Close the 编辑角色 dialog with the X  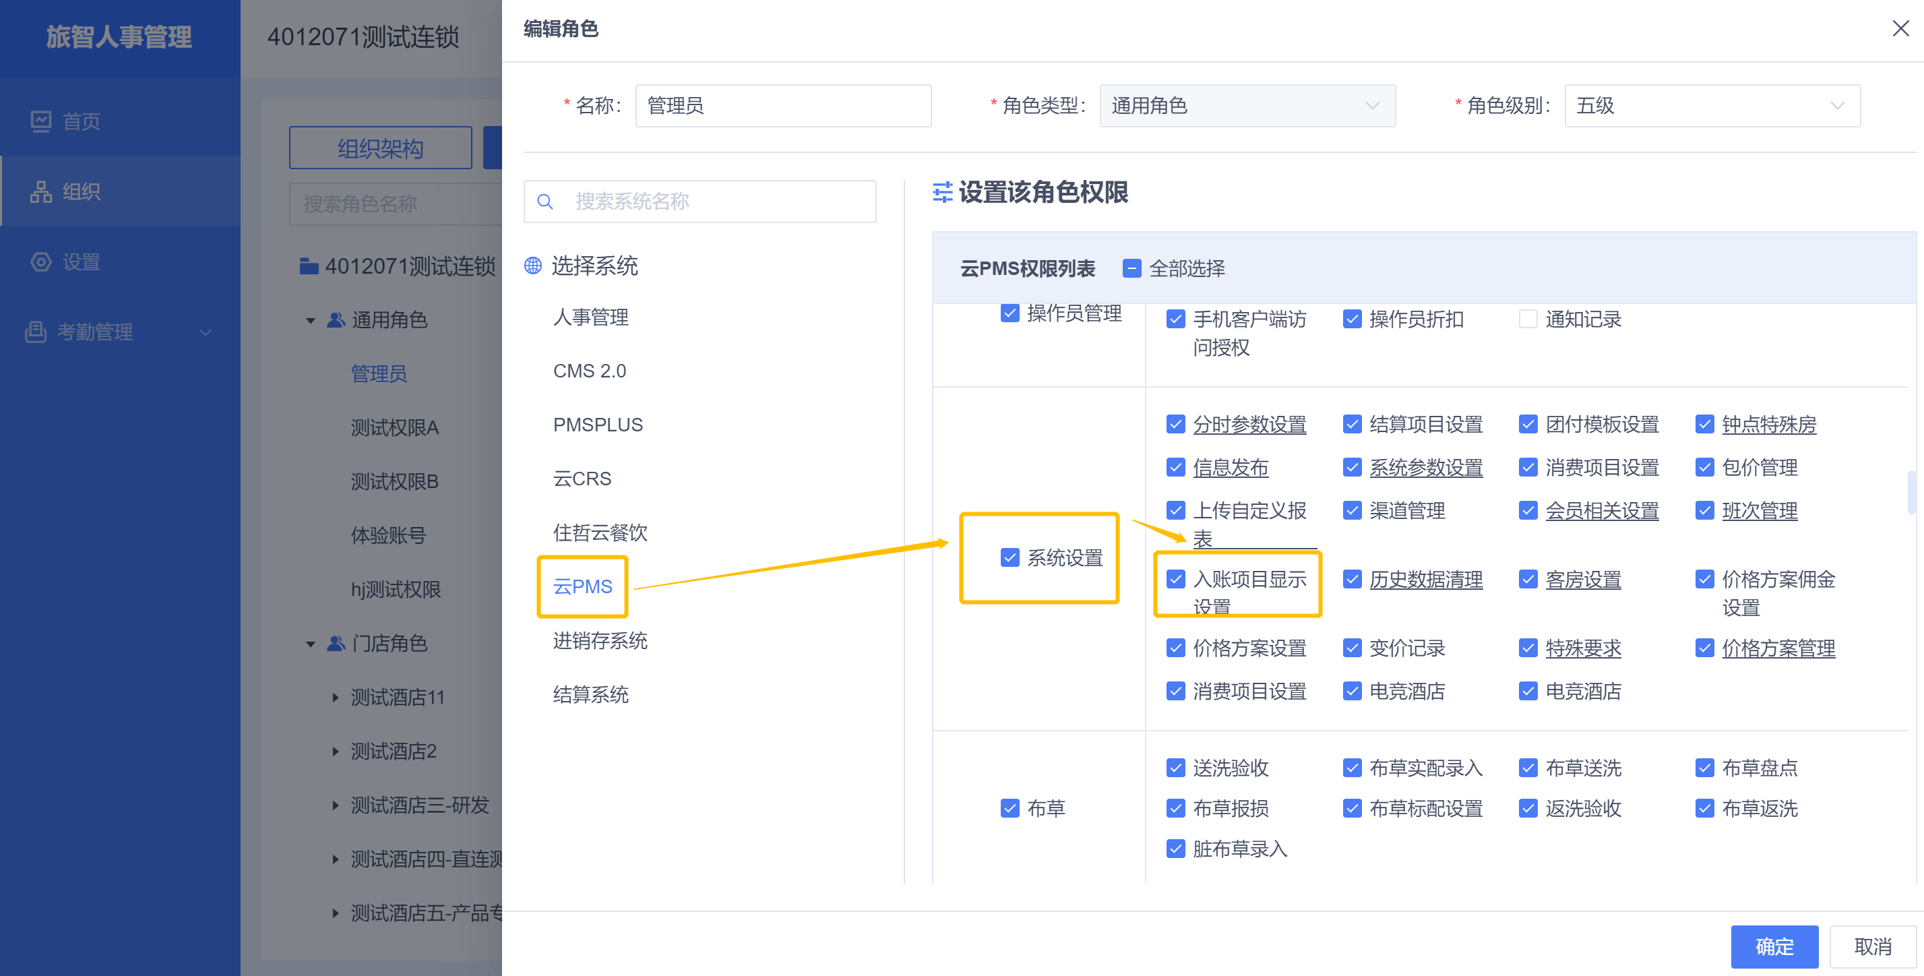pos(1900,28)
